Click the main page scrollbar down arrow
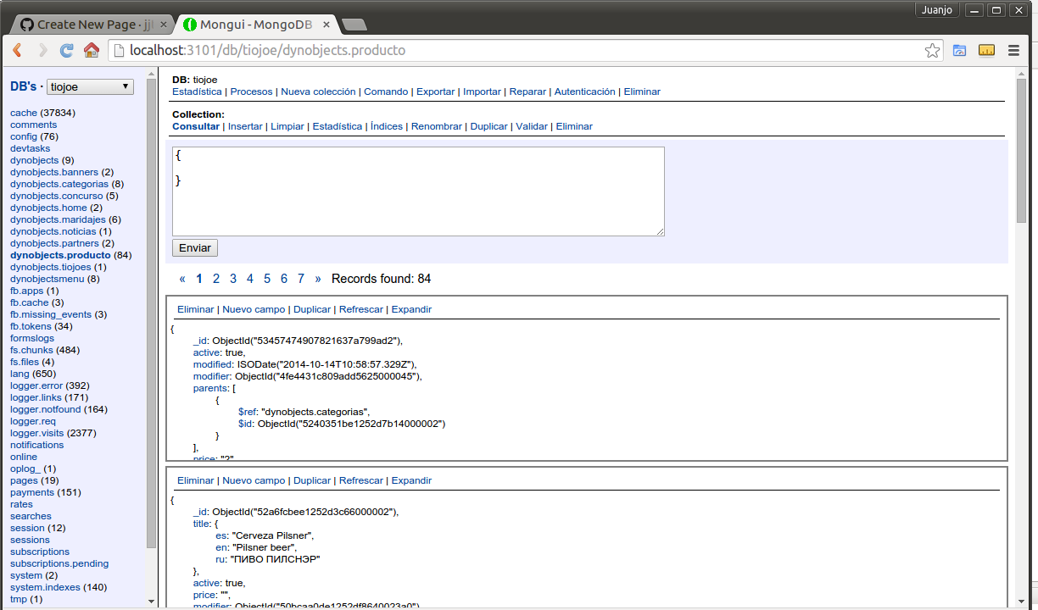 tap(1022, 600)
